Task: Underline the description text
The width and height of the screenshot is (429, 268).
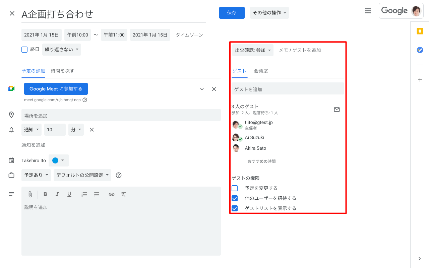Action: pos(69,194)
